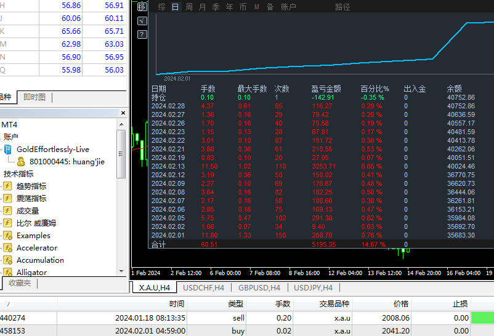Click the 3253.71 profit value

pos(323,166)
